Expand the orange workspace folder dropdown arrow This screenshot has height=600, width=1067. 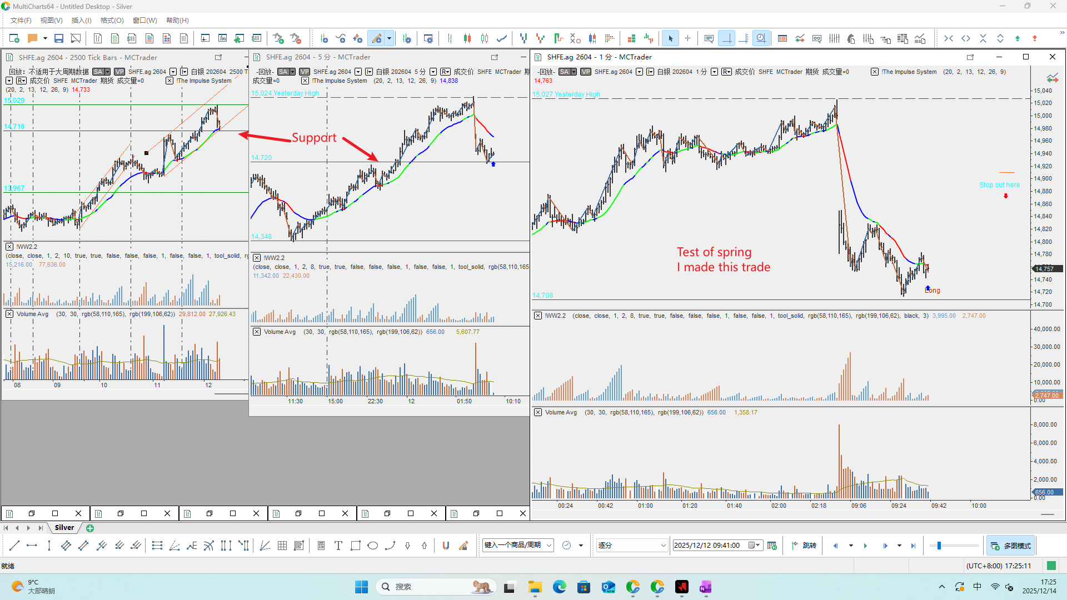[45, 38]
